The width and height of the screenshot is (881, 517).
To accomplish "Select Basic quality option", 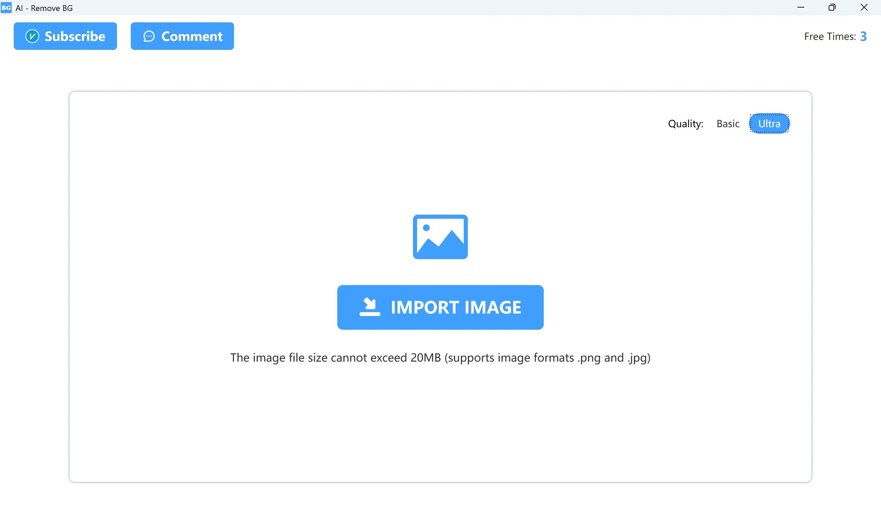I will point(728,124).
